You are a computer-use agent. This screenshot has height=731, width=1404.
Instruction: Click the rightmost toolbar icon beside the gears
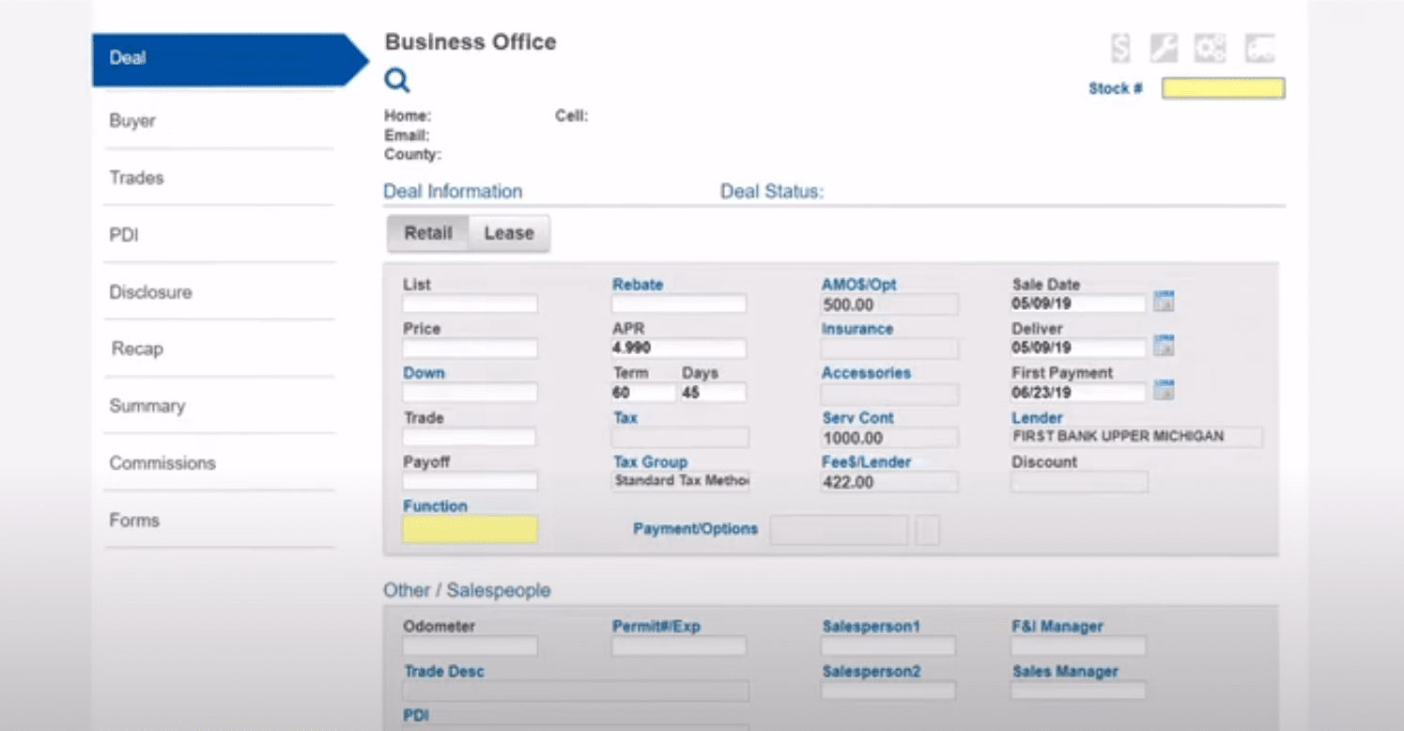1258,48
